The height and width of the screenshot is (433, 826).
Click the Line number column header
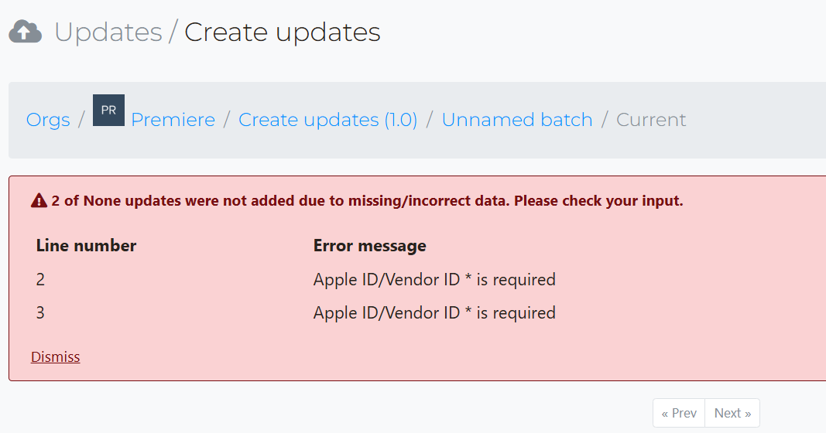[x=86, y=246]
